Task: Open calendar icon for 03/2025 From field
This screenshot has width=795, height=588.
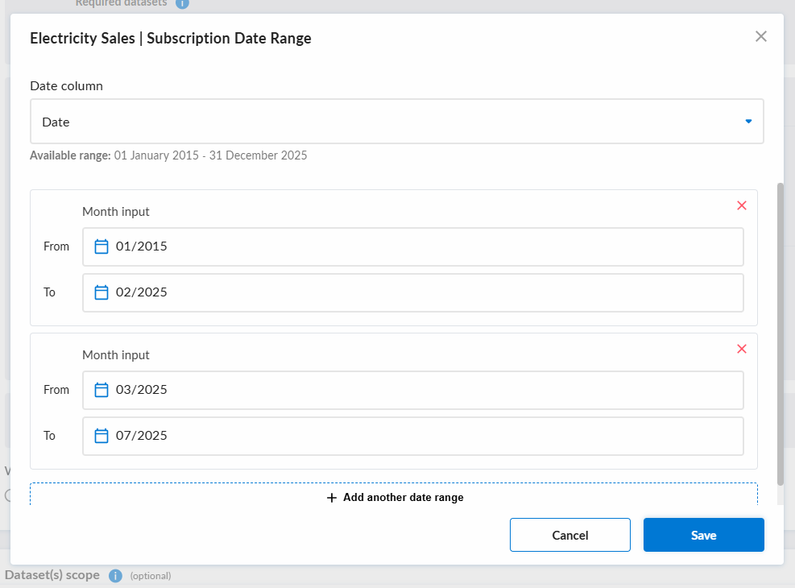Action: (101, 390)
